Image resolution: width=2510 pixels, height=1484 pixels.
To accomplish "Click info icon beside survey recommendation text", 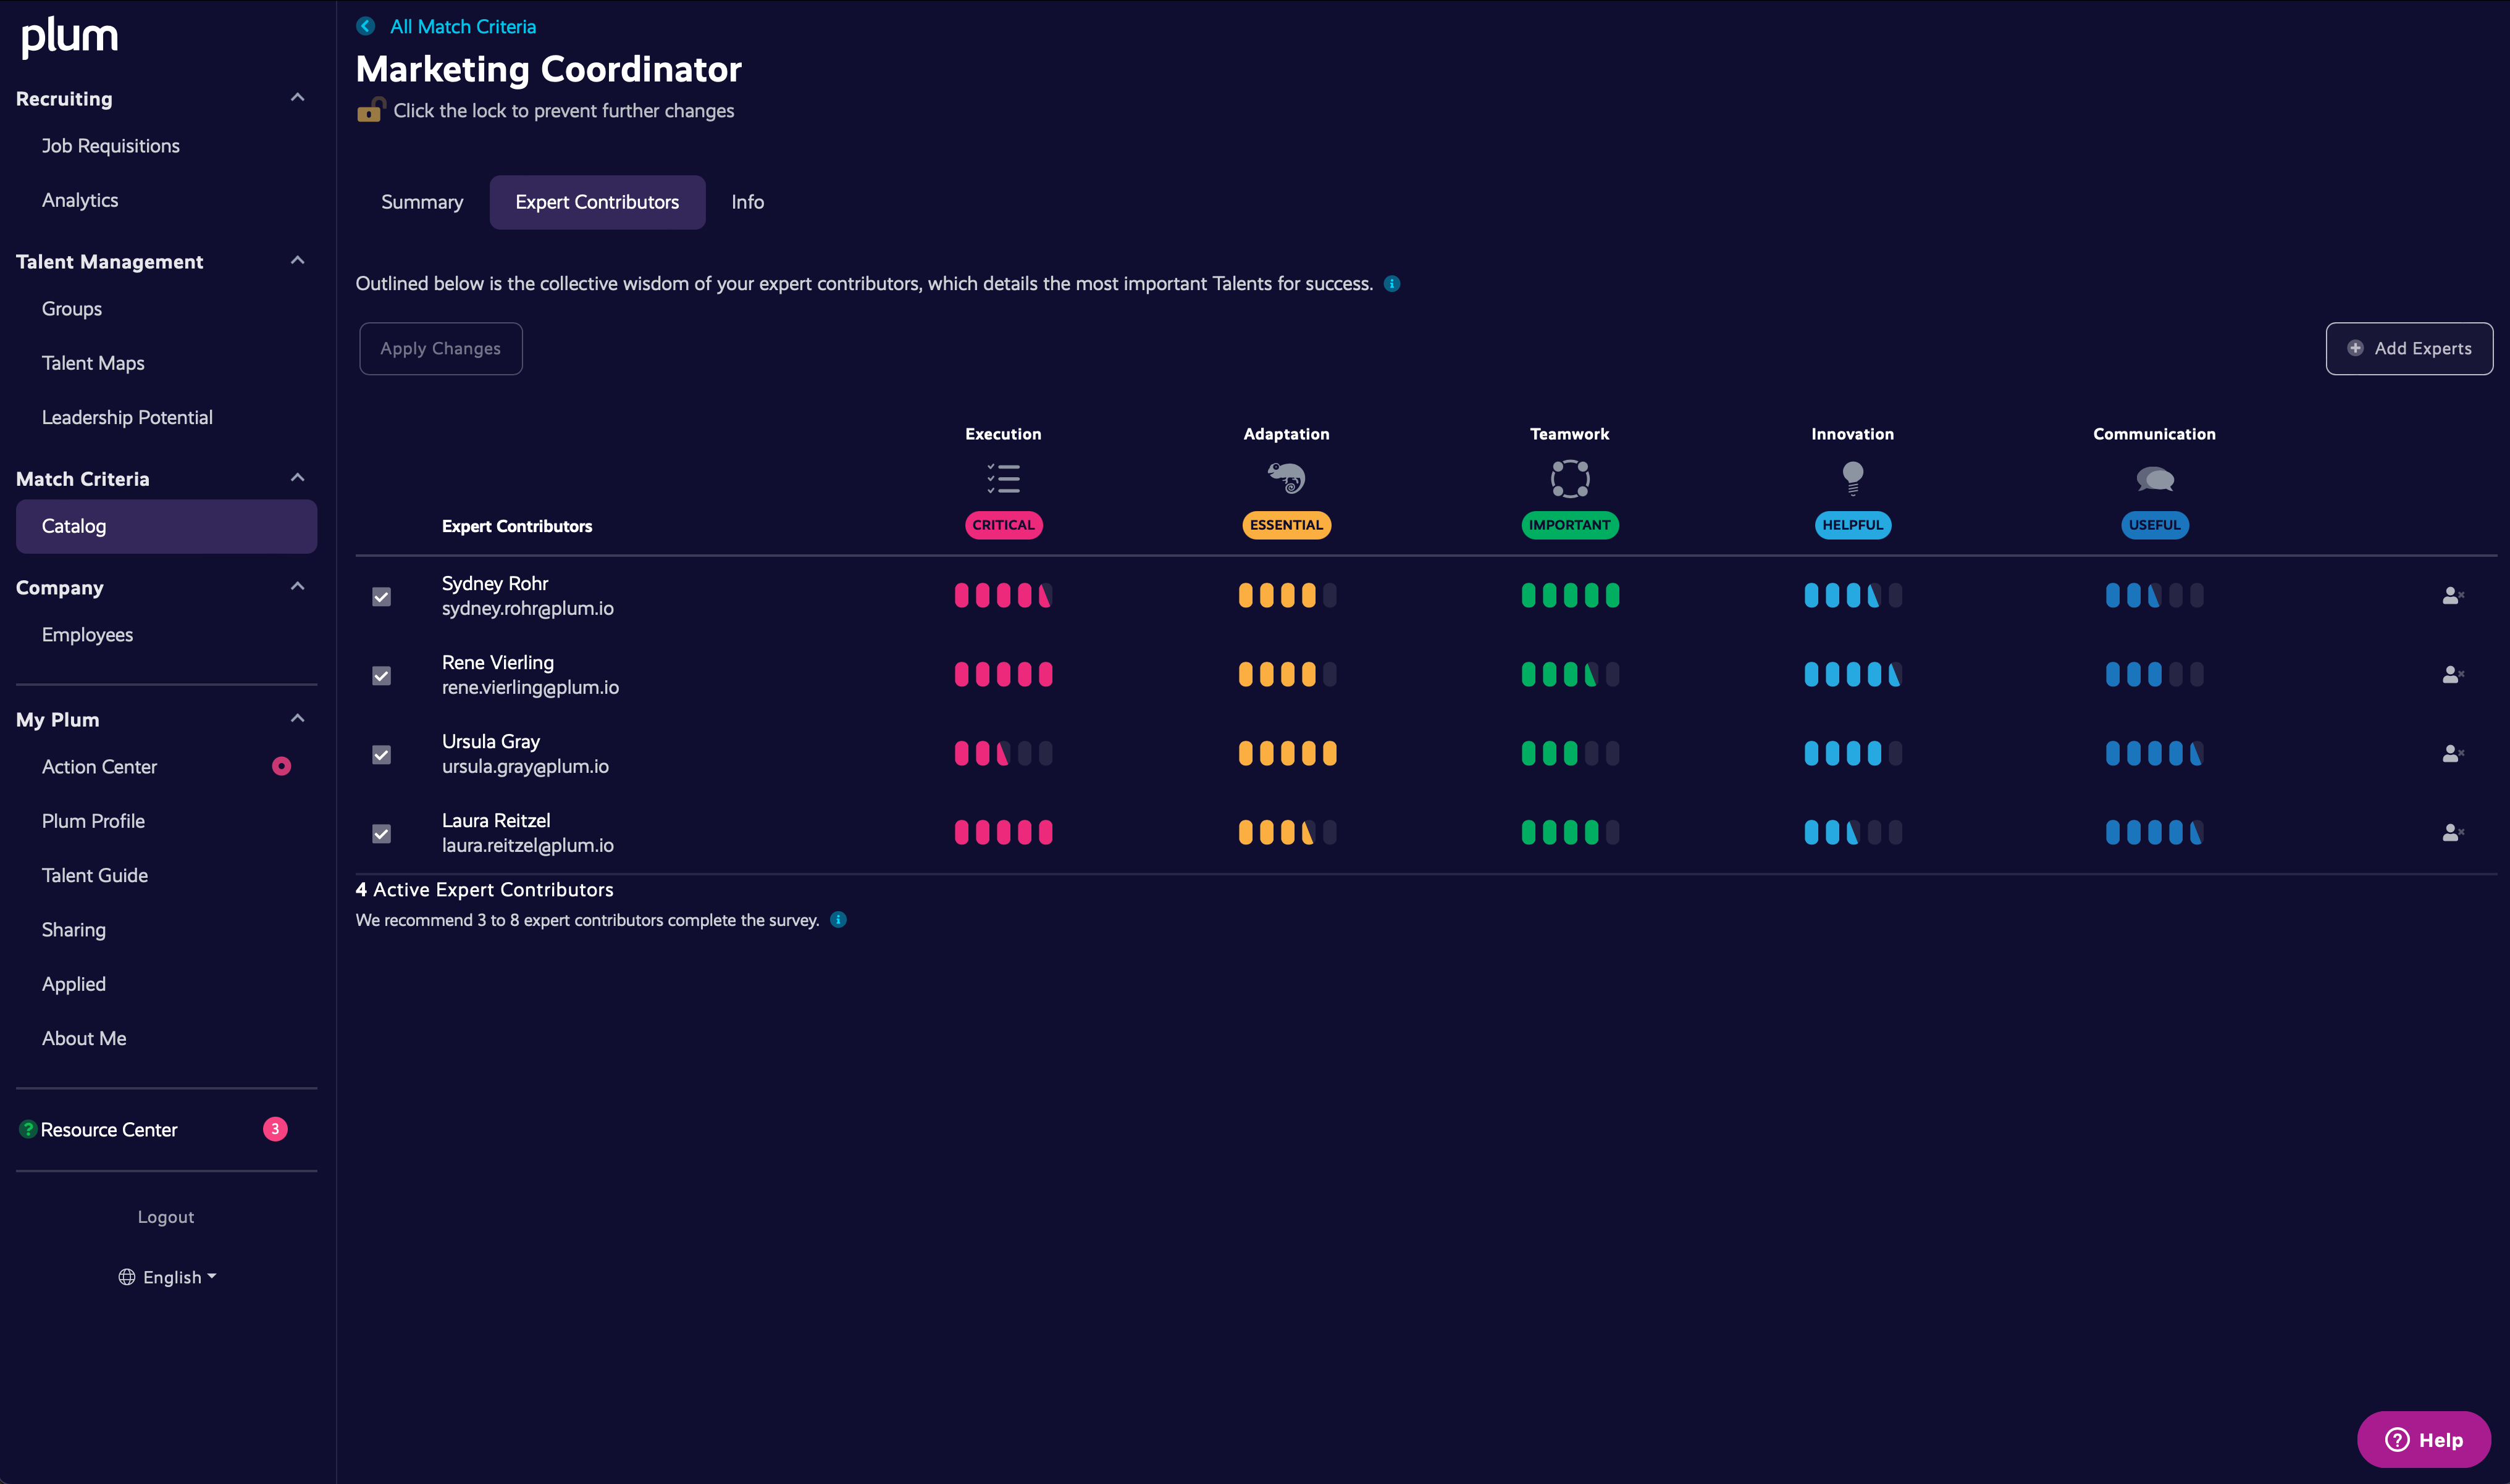I will pyautogui.click(x=838, y=920).
